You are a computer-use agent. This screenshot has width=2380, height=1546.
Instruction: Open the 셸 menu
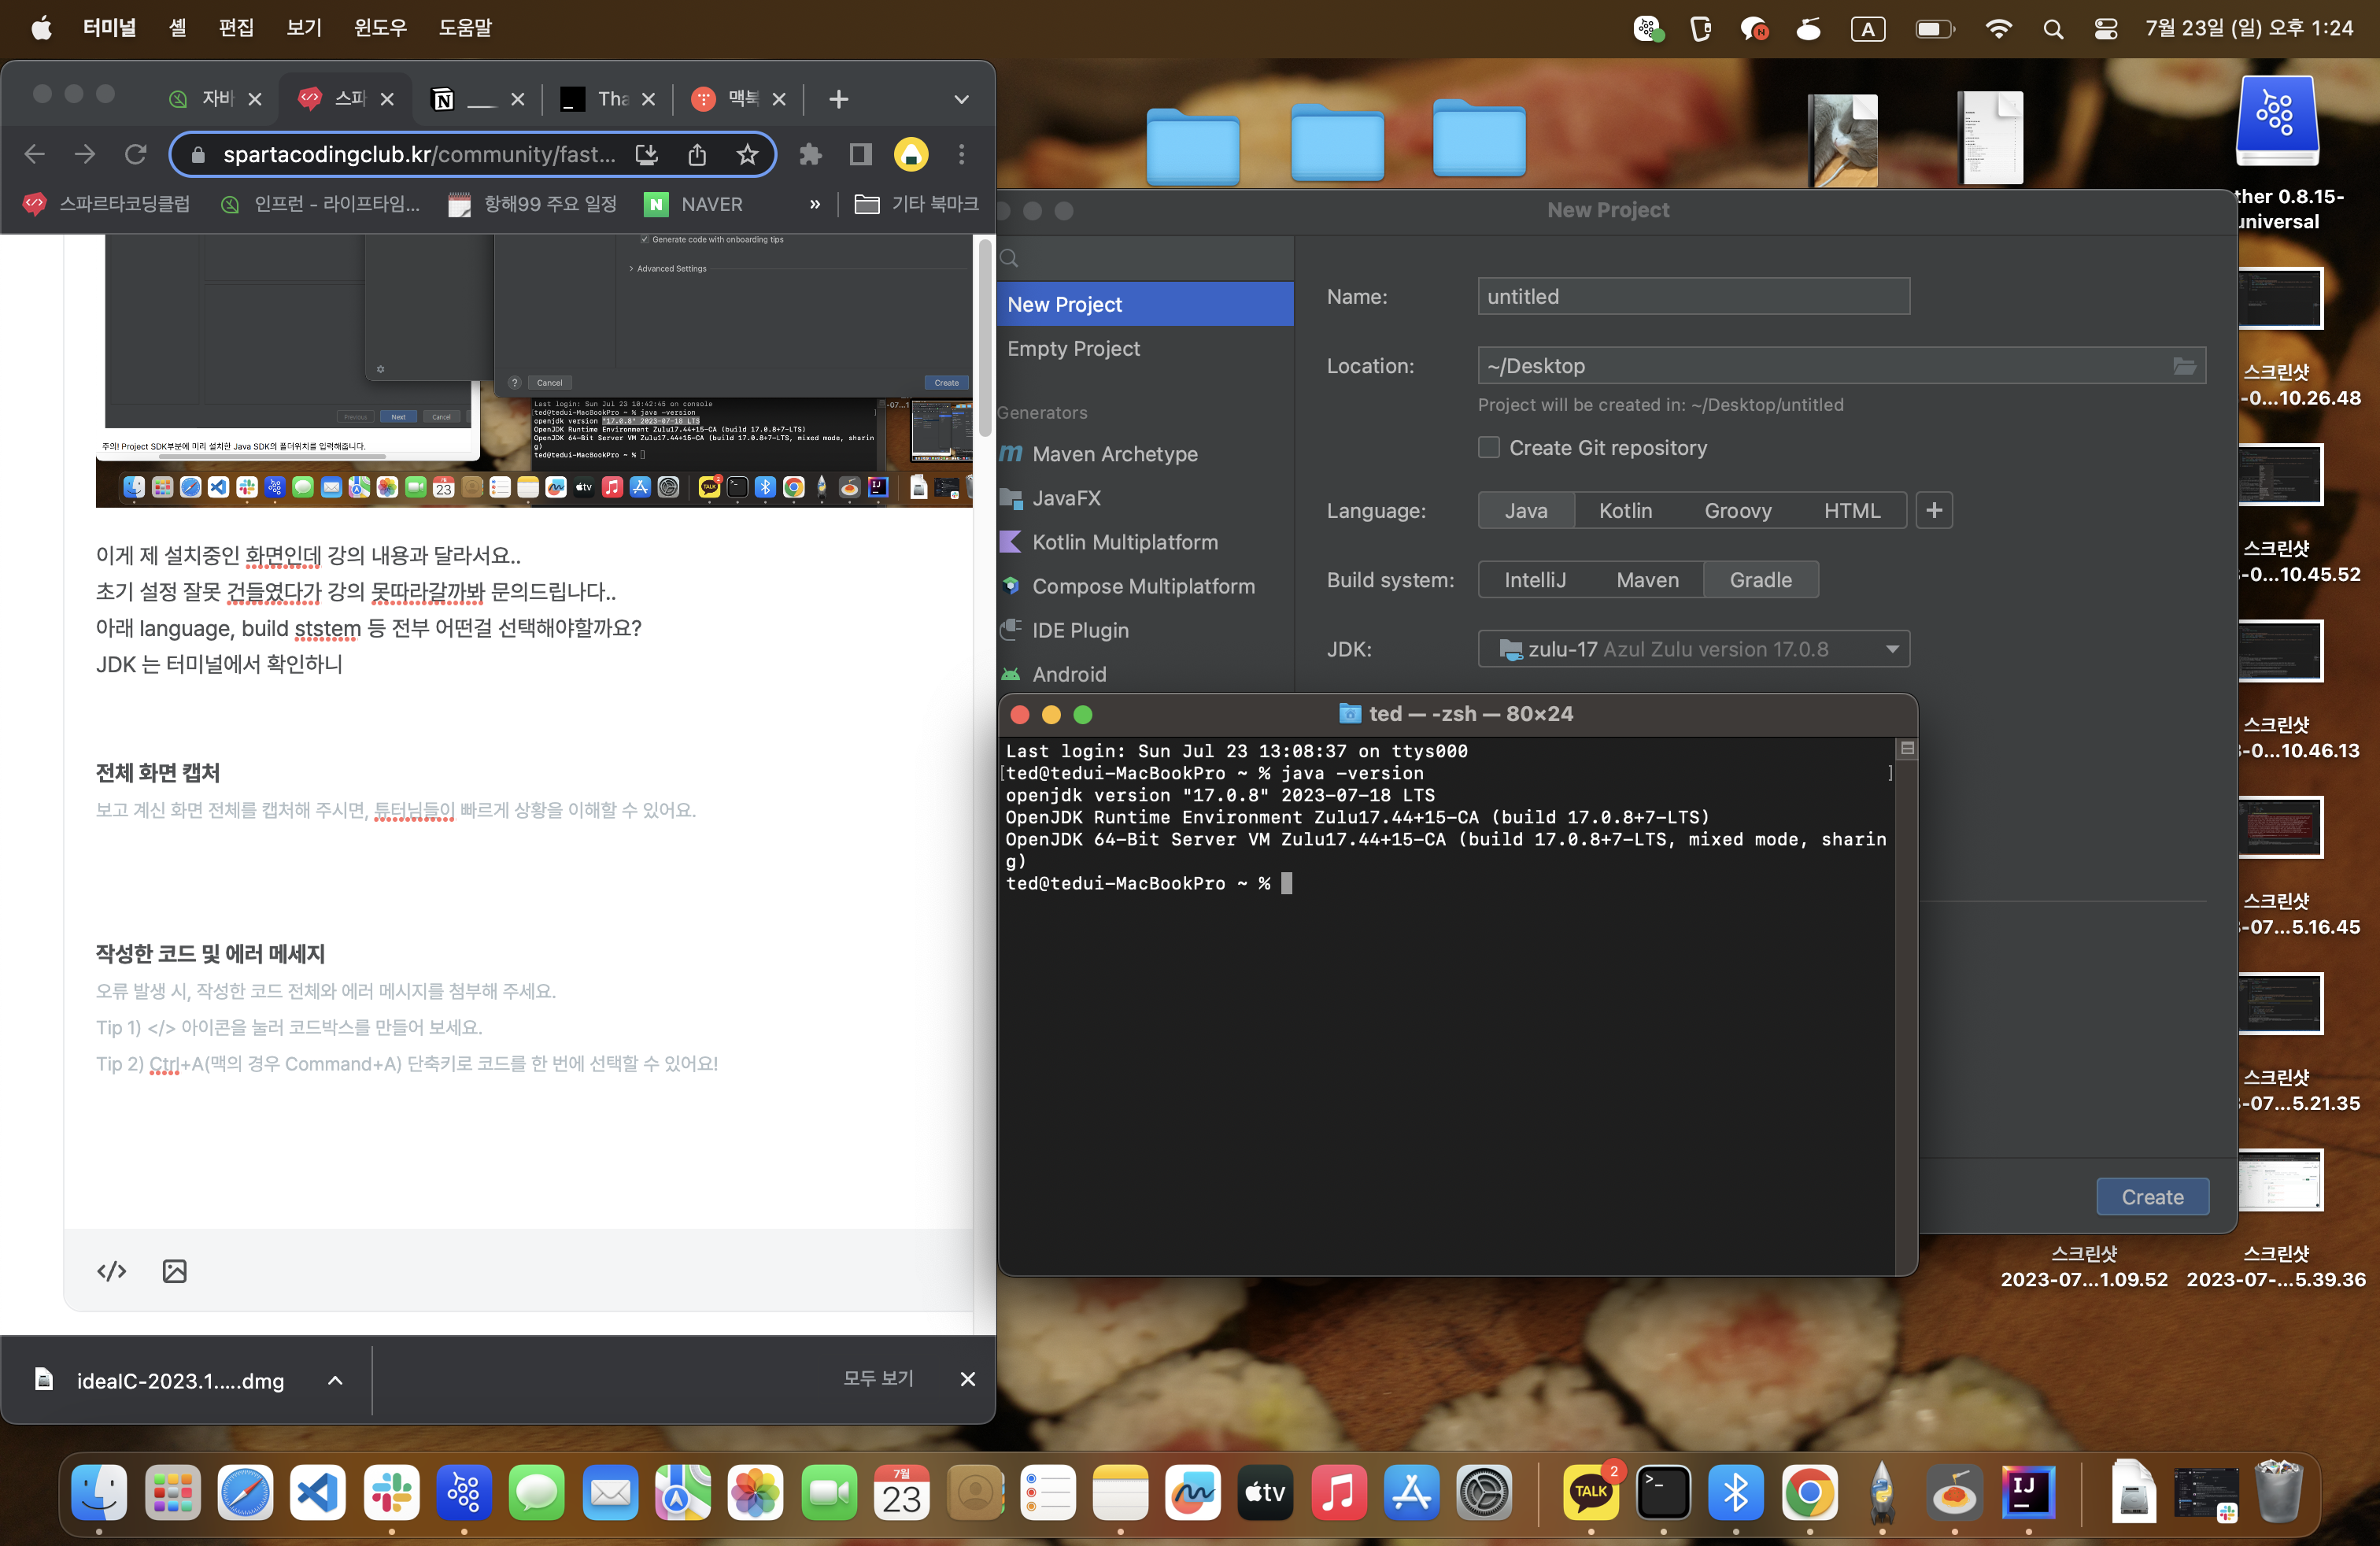click(178, 28)
